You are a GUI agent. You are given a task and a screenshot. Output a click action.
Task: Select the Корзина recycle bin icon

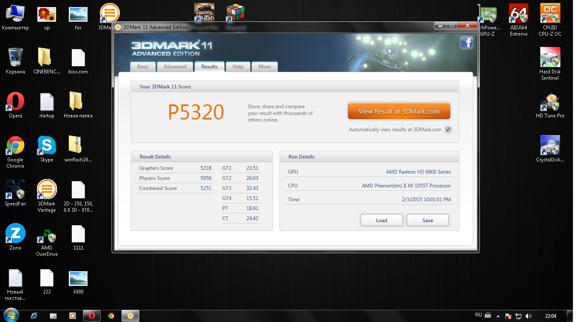coord(16,61)
